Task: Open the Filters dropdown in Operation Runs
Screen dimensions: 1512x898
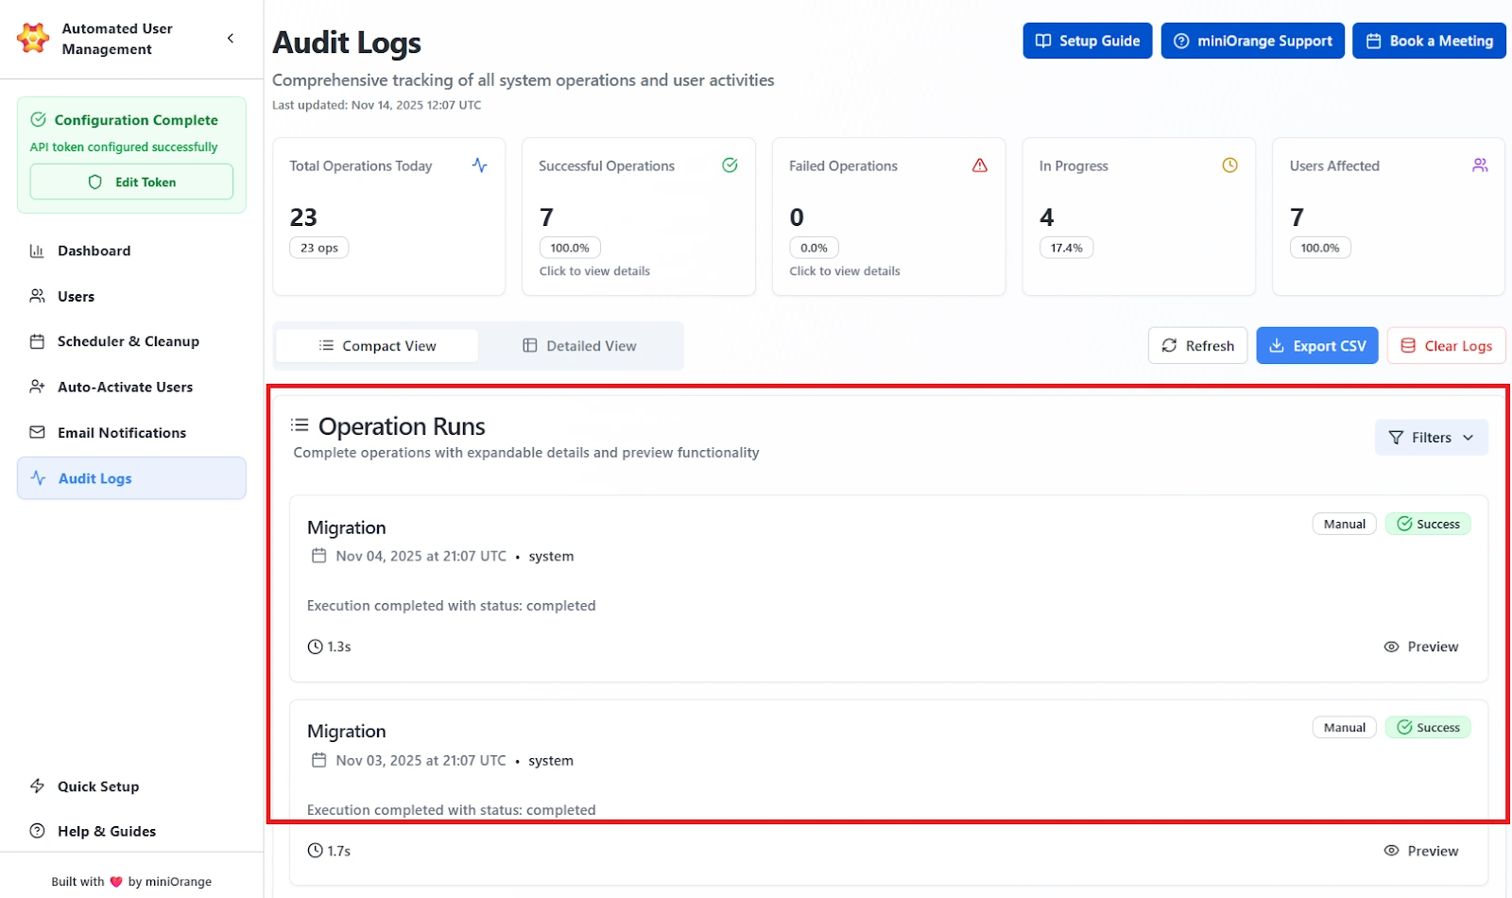Action: click(1430, 437)
